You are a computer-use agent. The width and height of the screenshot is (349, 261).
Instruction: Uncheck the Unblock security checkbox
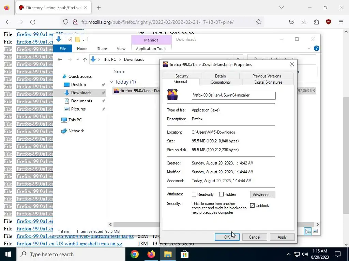[x=252, y=206]
